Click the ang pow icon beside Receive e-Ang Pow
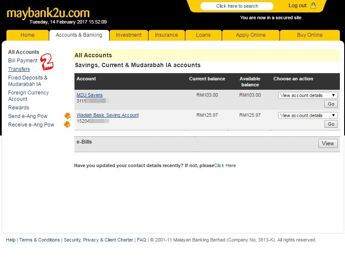Screen dimensions: 345x262 pos(67,124)
